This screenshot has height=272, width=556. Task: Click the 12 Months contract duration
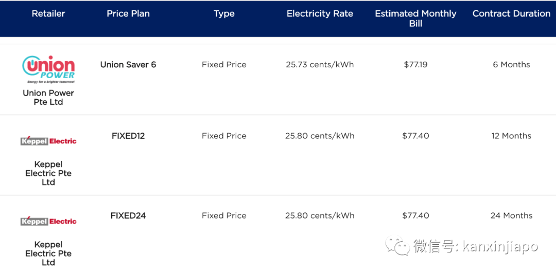[511, 136]
